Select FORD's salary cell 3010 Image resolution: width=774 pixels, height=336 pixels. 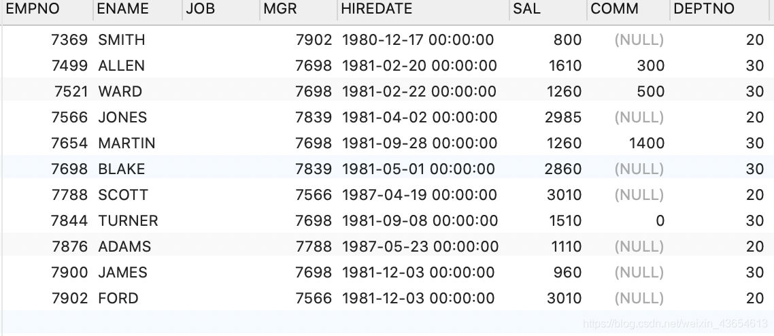tap(565, 299)
